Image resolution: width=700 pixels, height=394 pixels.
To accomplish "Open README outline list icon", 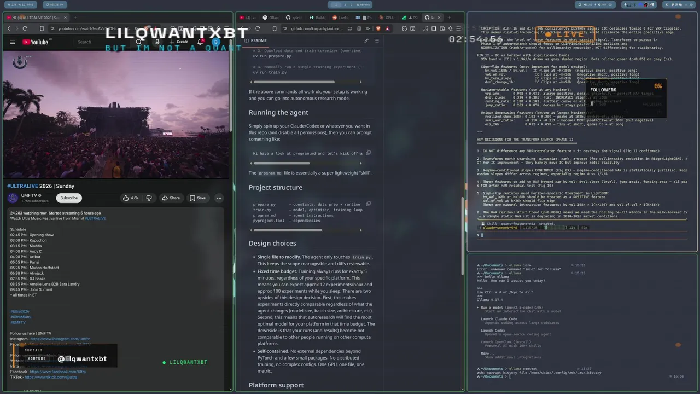I will point(377,40).
